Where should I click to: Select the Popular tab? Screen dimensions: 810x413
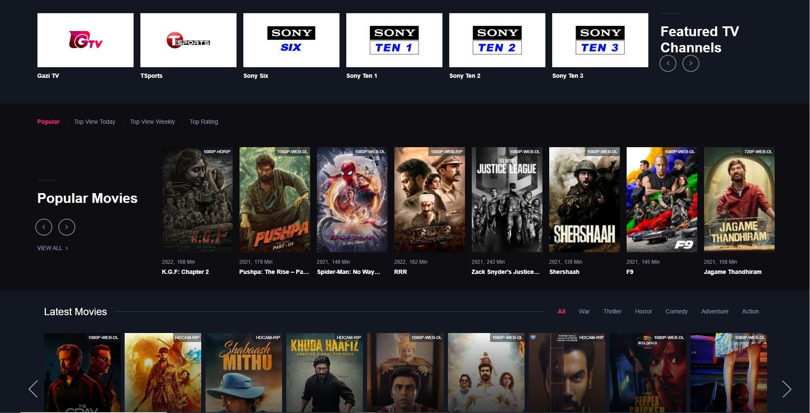(48, 122)
